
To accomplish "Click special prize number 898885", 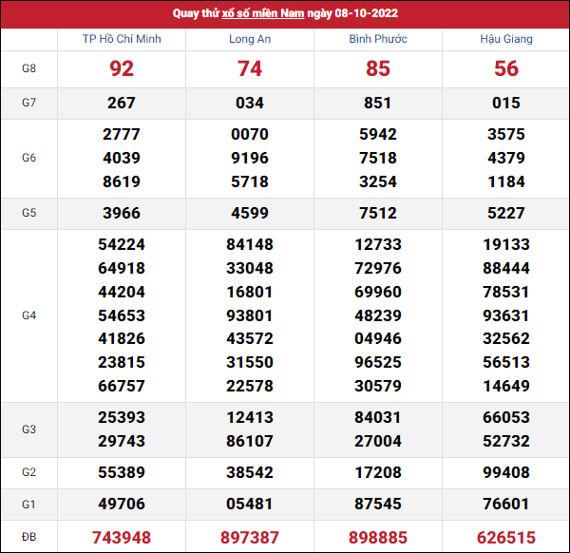I will pyautogui.click(x=378, y=538).
